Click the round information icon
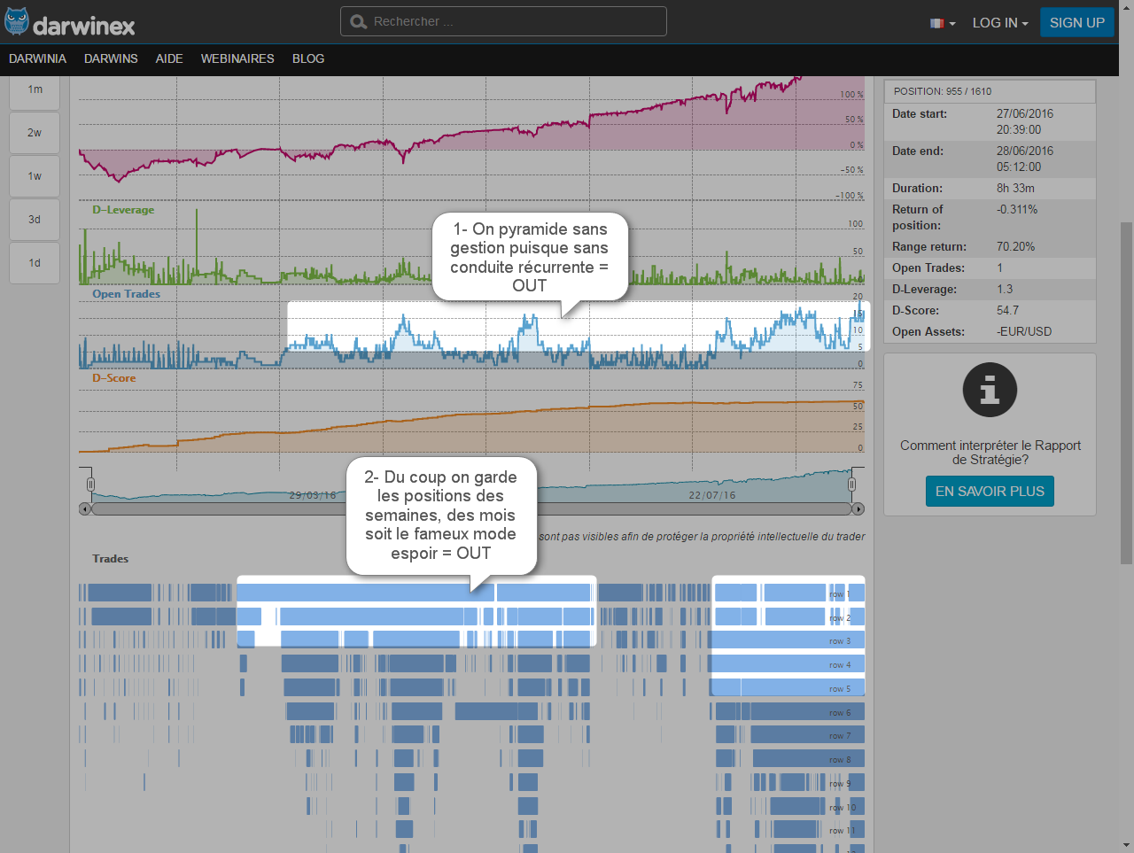The width and height of the screenshot is (1134, 853). pos(990,390)
